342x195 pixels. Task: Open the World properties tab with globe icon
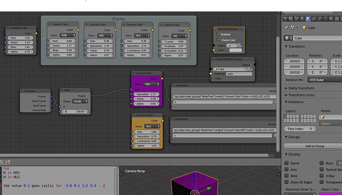pos(302,19)
